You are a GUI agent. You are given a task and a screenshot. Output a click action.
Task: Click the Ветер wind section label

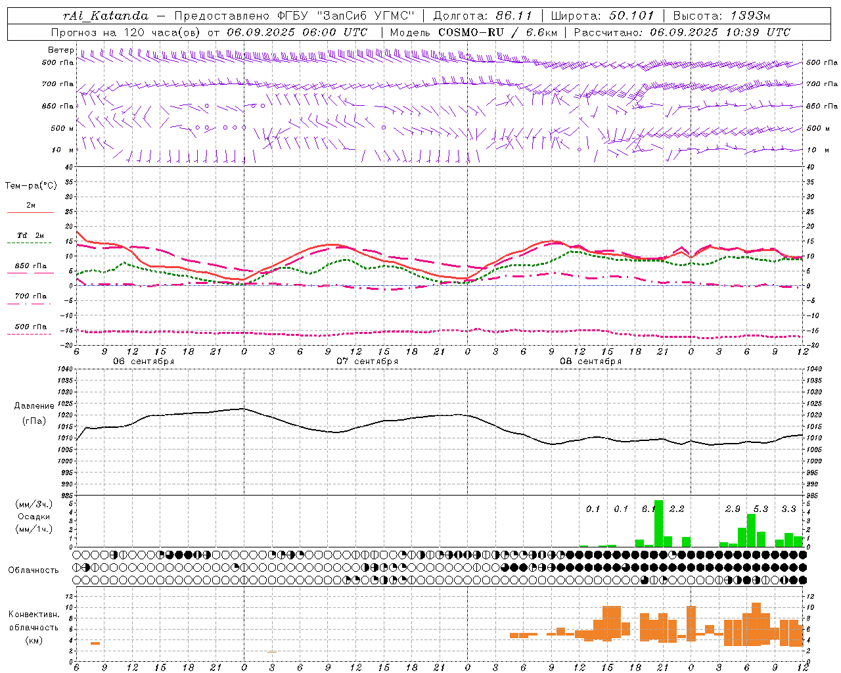(x=60, y=50)
